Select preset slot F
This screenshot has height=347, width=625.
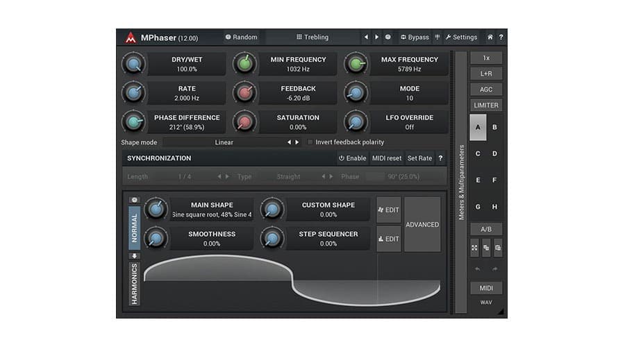pyautogui.click(x=494, y=180)
